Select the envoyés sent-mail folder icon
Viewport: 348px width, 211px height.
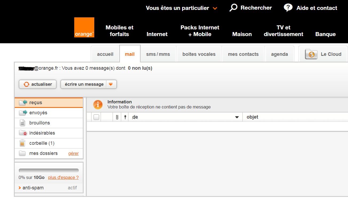tap(23, 112)
